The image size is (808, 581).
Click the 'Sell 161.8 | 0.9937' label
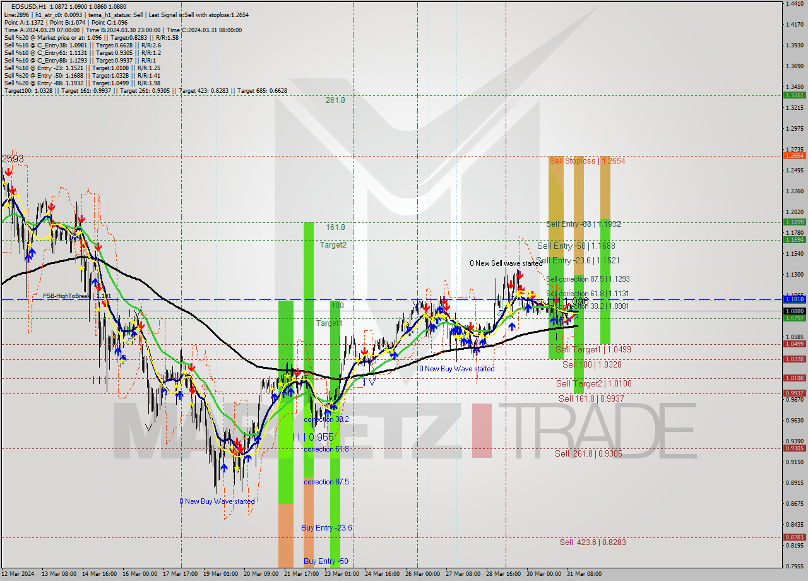[591, 398]
